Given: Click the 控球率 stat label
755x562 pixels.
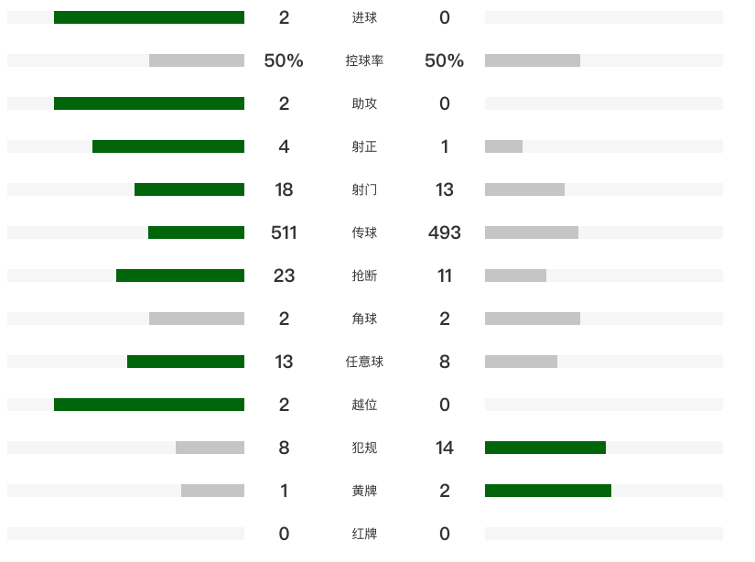Looking at the screenshot, I should click(x=364, y=60).
